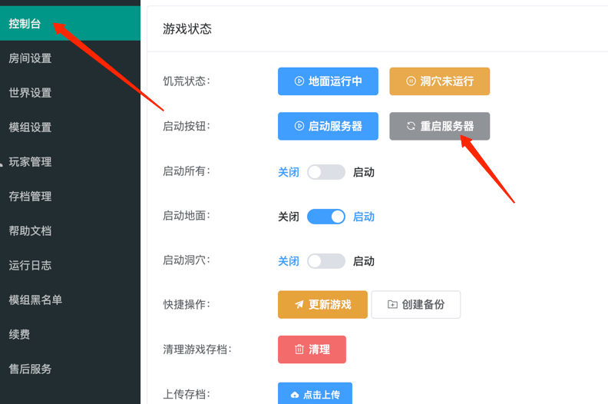
Task: Go to 房间设置 in the sidebar
Action: click(31, 58)
